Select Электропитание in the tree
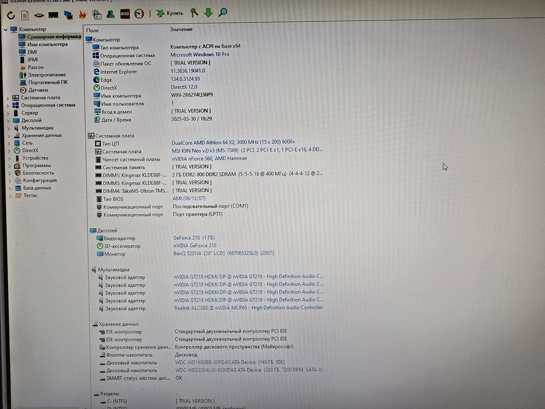 click(x=47, y=75)
